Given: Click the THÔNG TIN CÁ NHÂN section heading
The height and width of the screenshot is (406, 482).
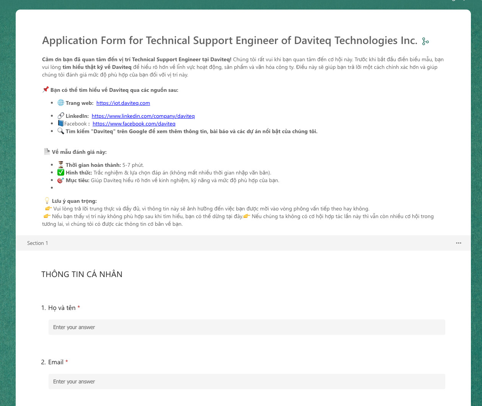Looking at the screenshot, I should (x=82, y=274).
